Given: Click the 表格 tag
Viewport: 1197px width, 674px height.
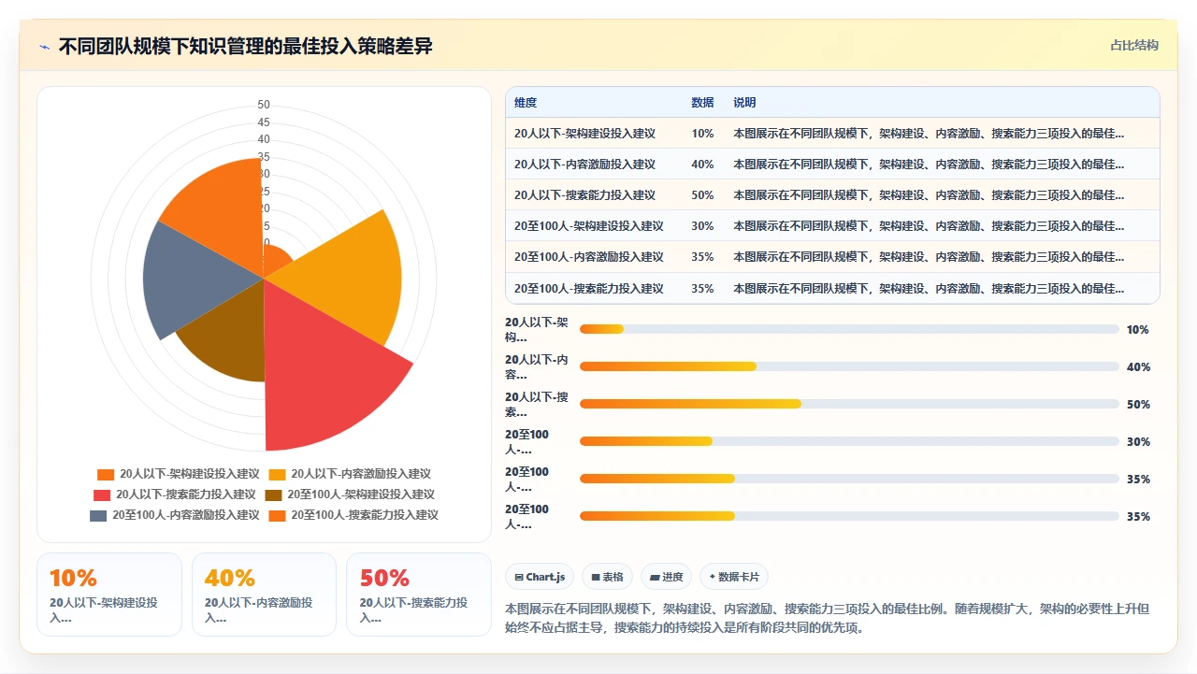Looking at the screenshot, I should (x=608, y=578).
